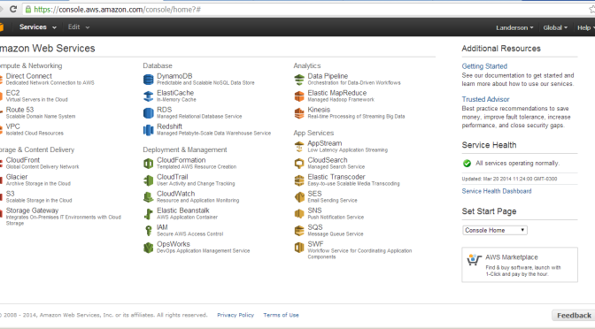Image resolution: width=595 pixels, height=329 pixels.
Task: Click the 'Database' category heading
Action: 158,66
